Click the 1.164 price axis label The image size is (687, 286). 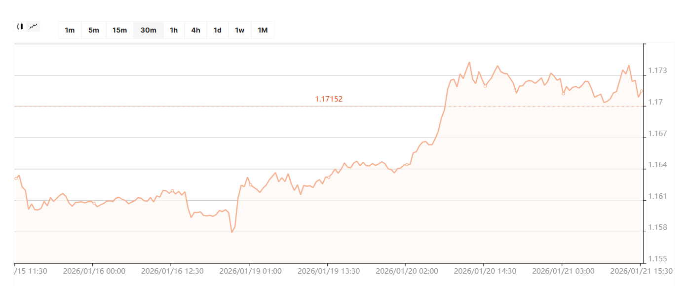tap(658, 165)
